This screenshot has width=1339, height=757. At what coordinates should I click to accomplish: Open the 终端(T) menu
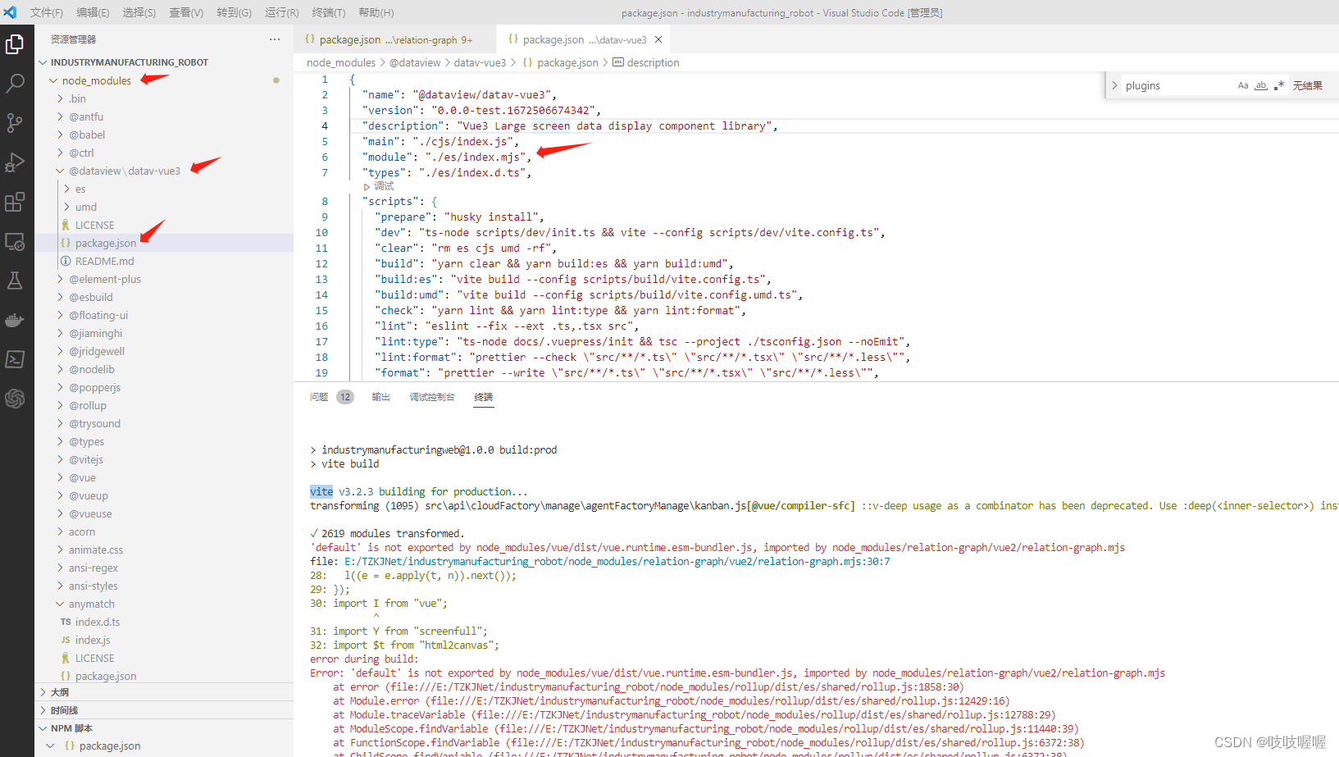click(x=329, y=12)
